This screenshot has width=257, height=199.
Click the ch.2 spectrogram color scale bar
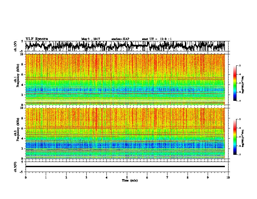click(x=235, y=137)
